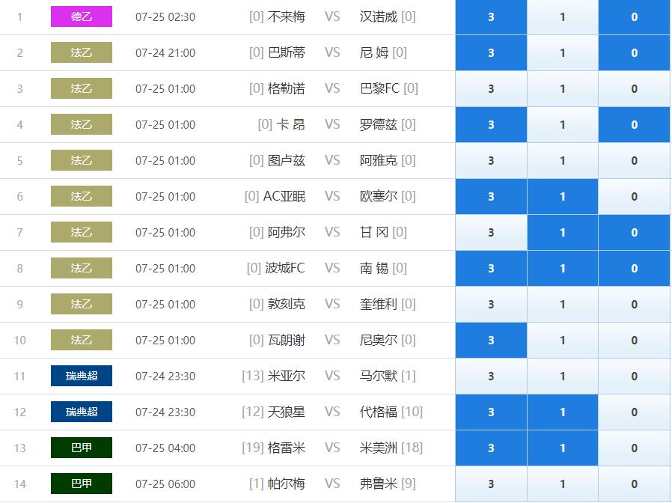
Task: Click match time 07-24 21:00
Action: pyautogui.click(x=165, y=53)
